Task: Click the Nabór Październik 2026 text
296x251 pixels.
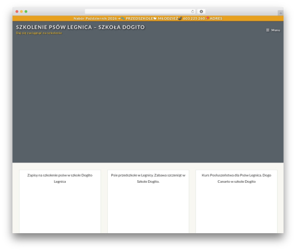Action: (x=95, y=18)
